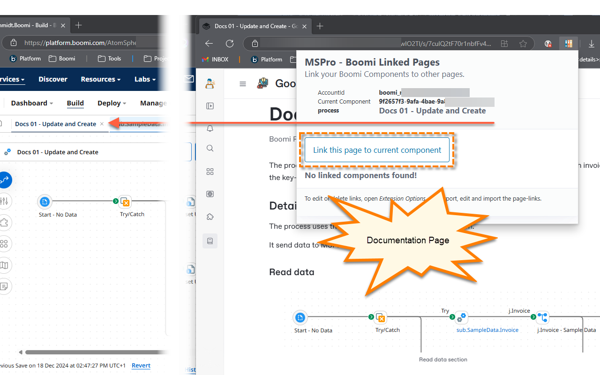Close the Docs 01 - Update and Create component tab
This screenshot has width=600, height=375.
(102, 124)
